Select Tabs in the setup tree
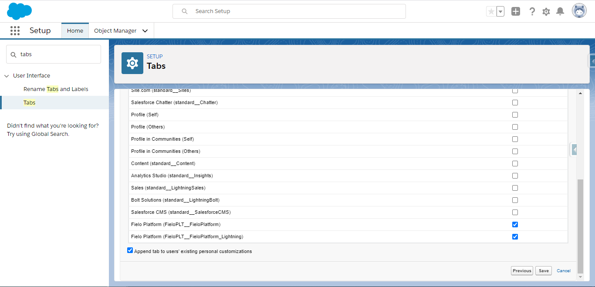Image resolution: width=595 pixels, height=287 pixels. click(30, 103)
